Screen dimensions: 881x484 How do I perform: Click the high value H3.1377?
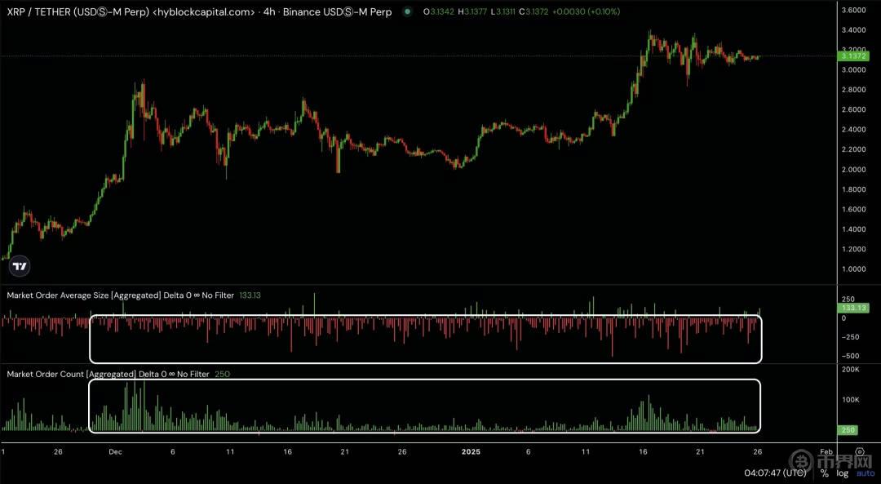coord(473,11)
